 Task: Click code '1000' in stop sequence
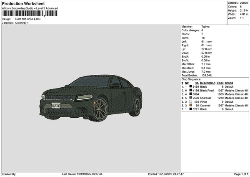pos(220,94)
